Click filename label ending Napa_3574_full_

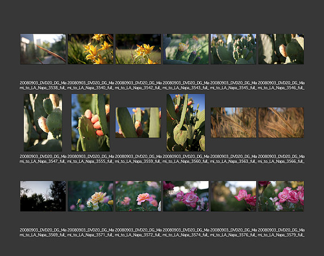(186, 232)
